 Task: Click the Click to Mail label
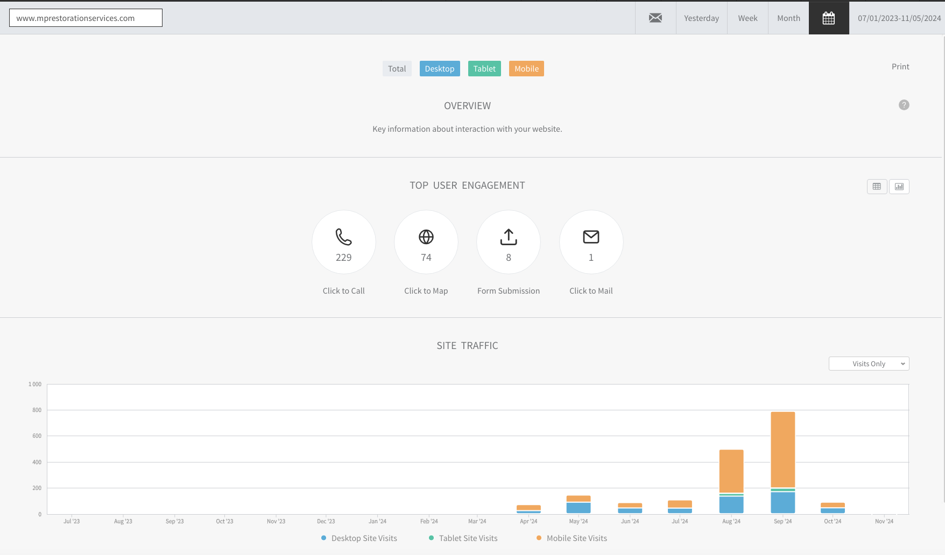tap(591, 291)
